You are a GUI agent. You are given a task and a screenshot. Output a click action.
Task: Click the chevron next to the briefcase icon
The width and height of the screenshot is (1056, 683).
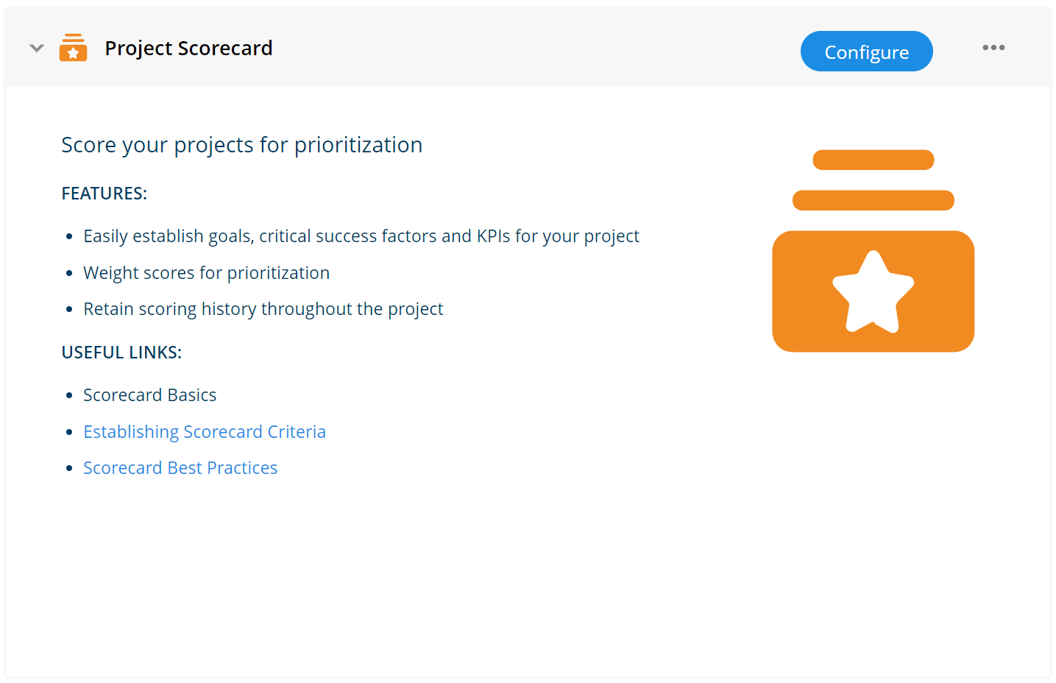pos(36,47)
